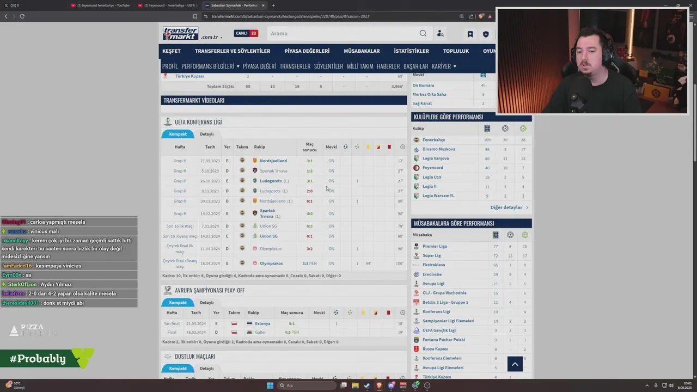
Task: Open Süper Lig competition link
Action: (432, 255)
